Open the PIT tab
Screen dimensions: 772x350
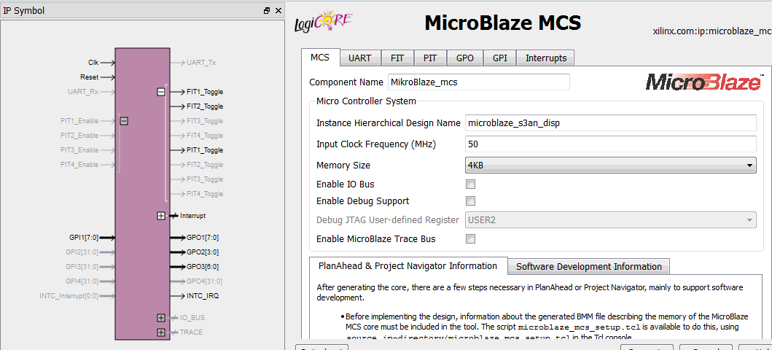[x=430, y=58]
